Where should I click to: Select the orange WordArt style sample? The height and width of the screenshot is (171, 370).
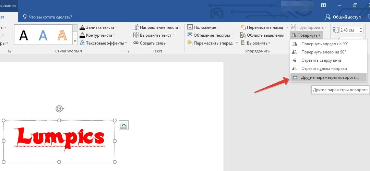click(62, 35)
